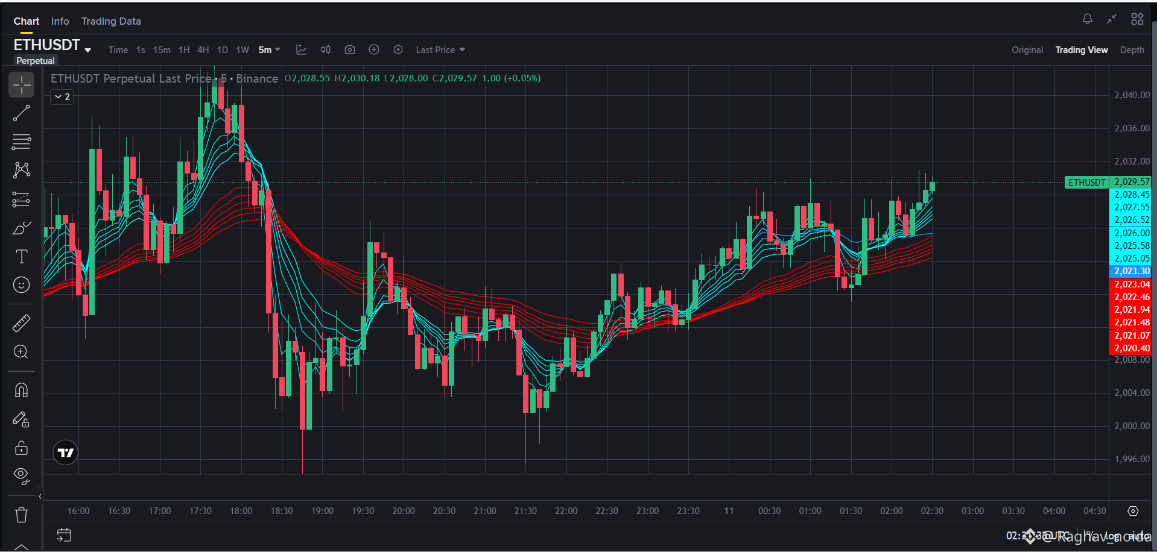This screenshot has height=552, width=1157.
Task: Click the +0.05% change value in legend
Action: pyautogui.click(x=522, y=78)
